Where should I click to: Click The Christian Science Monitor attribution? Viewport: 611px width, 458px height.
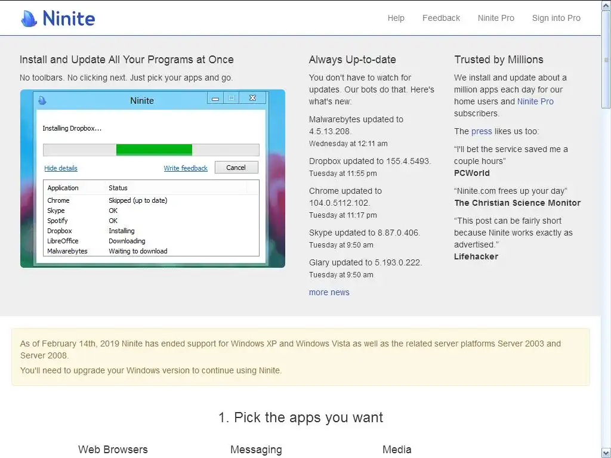517,203
